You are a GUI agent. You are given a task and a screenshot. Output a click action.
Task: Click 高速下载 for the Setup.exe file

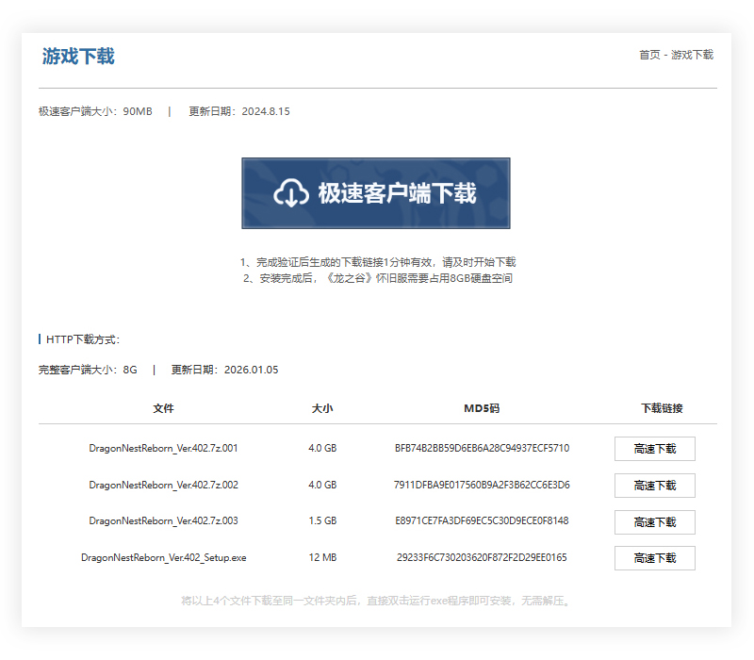click(654, 558)
